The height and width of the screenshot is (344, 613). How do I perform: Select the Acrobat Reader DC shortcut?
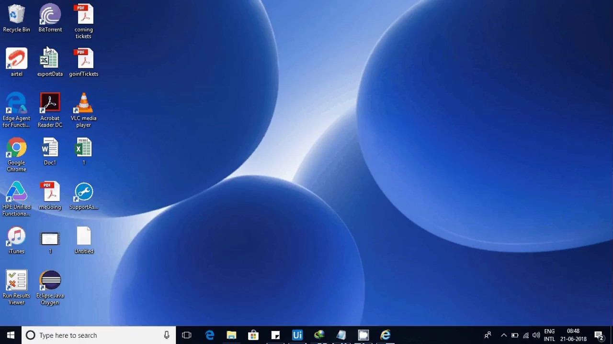pos(50,110)
